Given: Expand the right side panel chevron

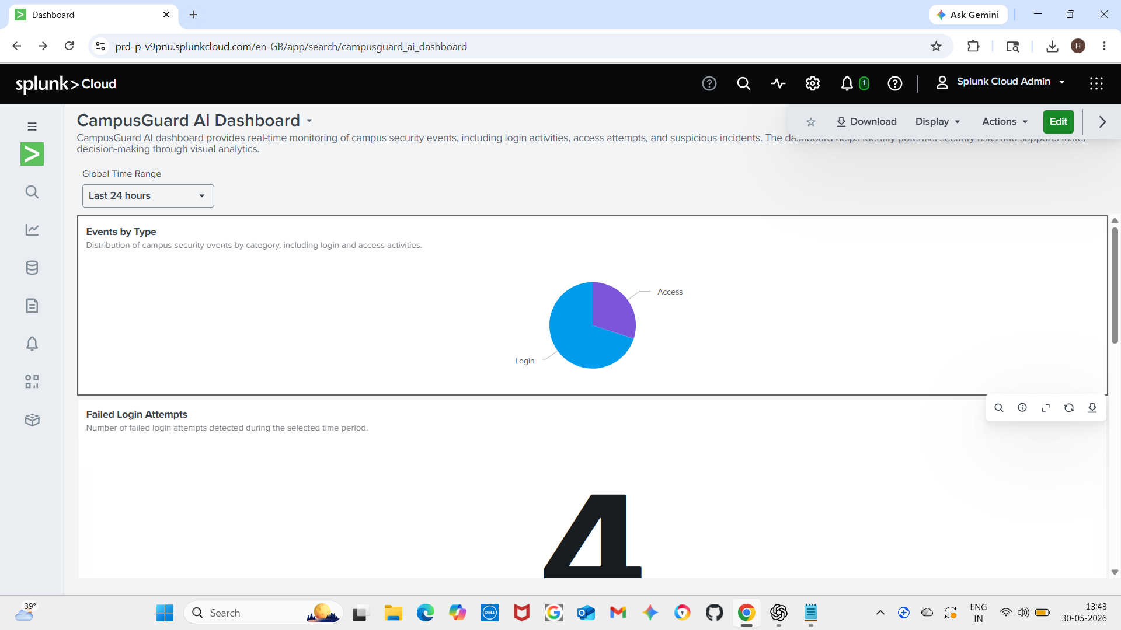Looking at the screenshot, I should pyautogui.click(x=1102, y=122).
